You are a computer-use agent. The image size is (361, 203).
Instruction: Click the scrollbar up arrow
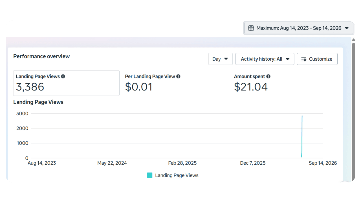pyautogui.click(x=353, y=40)
